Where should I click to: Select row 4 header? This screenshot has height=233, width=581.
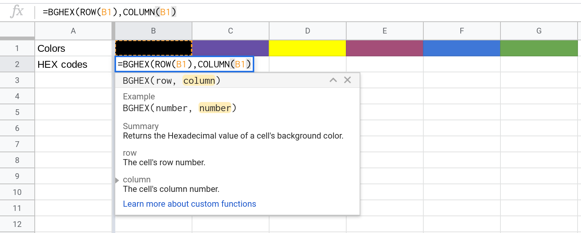point(17,96)
